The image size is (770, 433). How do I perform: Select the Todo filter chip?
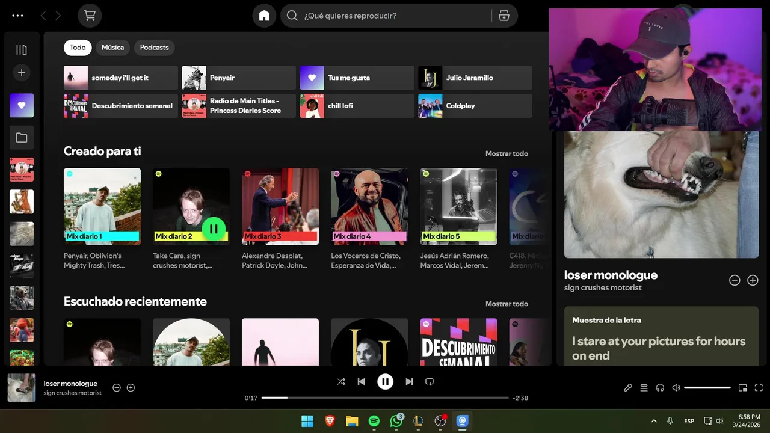tap(78, 48)
